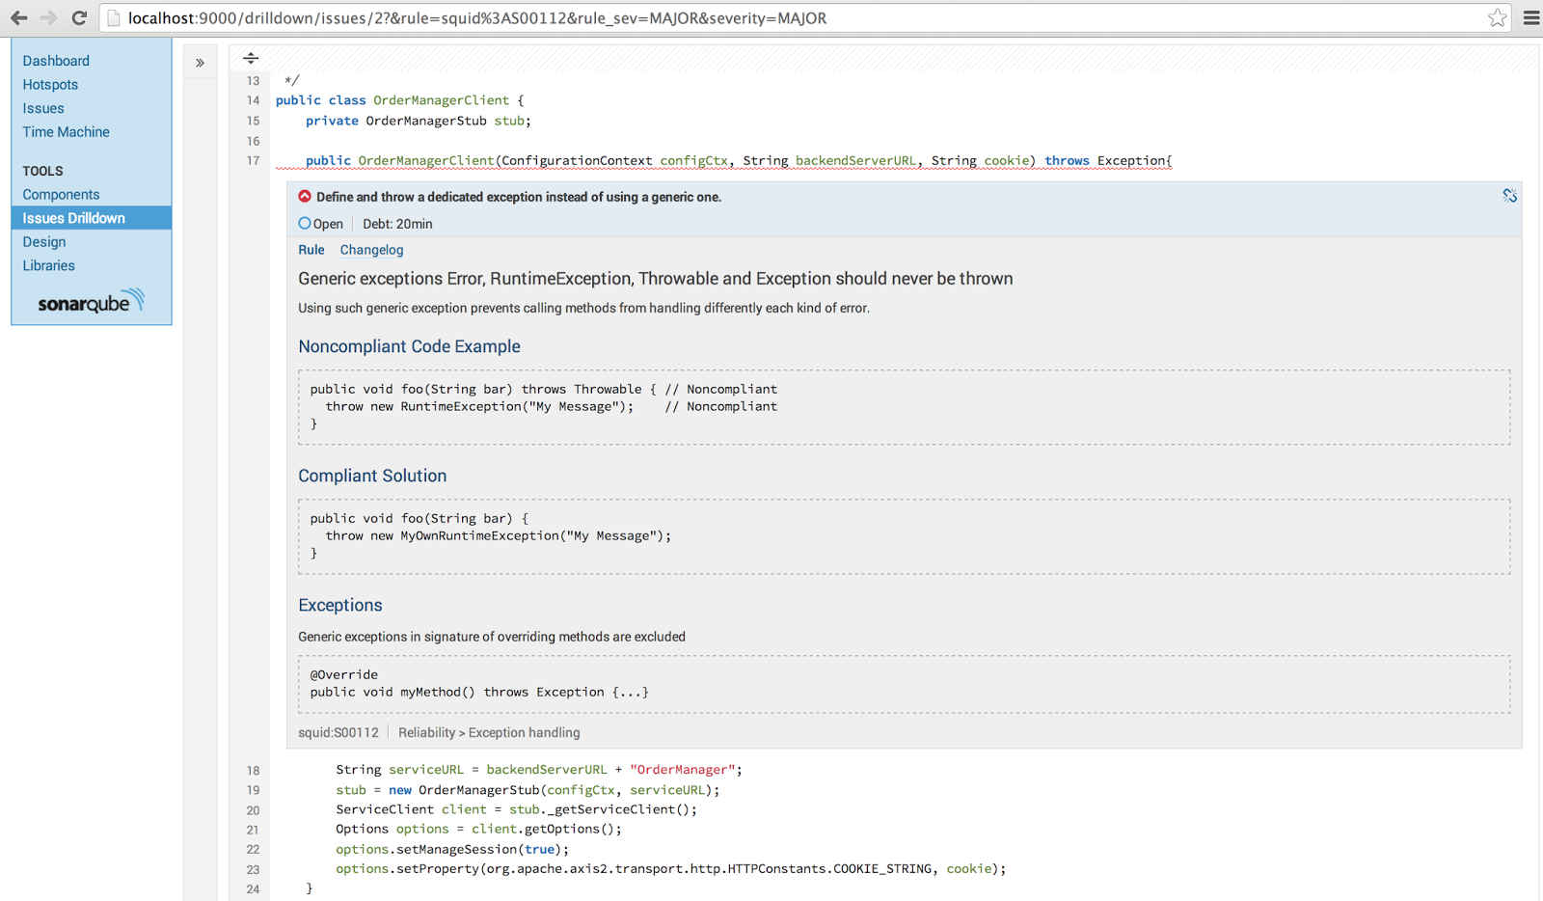The height and width of the screenshot is (901, 1543).
Task: Select Issues Drilldown in the sidebar menu
Action: pyautogui.click(x=73, y=217)
